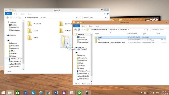Select Local Disk (C:) in New folder window sidebar
Image resolution: width=169 pixels, height=95 pixels.
tap(83, 74)
